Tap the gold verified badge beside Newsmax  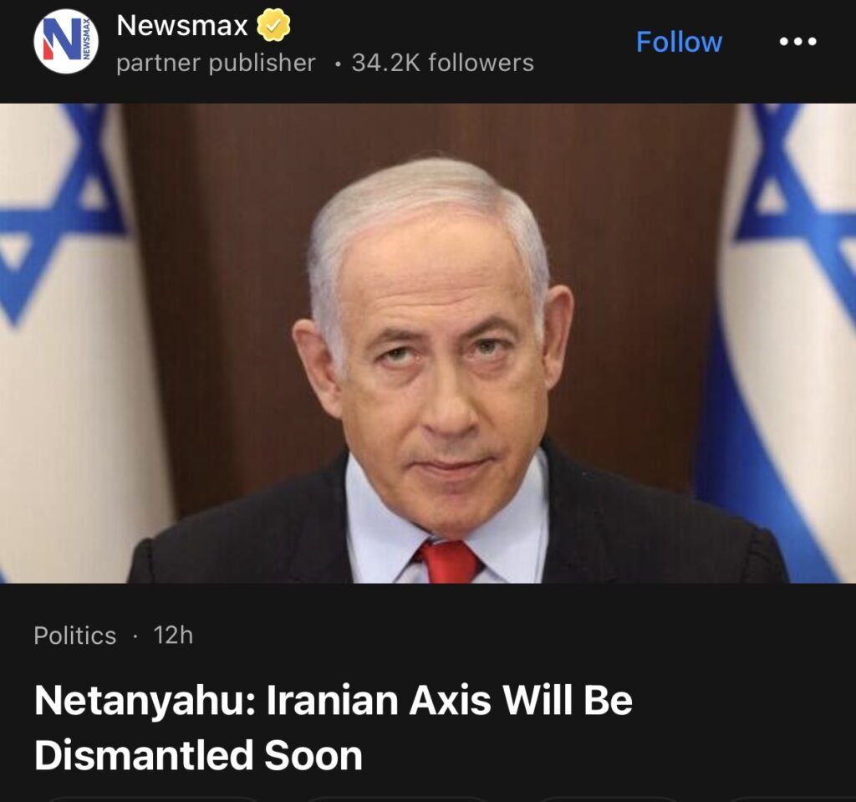pos(273,25)
